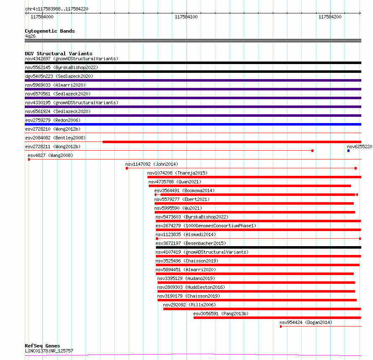This screenshot has width=373, height=360.
Task: Click the red bar of nsv292092
Action: (x=262, y=309)
